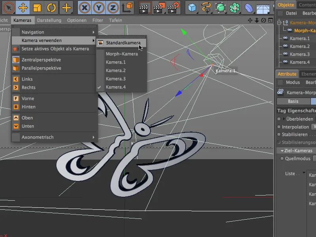Image resolution: width=316 pixels, height=237 pixels.
Task: Expand the Navigation submenu
Action: [55, 32]
